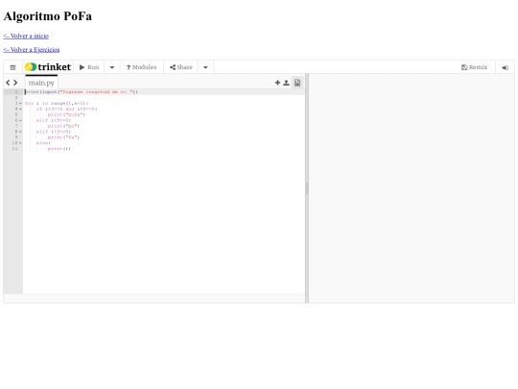
Task: Click the vertical splitter between editor and output
Action: [x=307, y=188]
